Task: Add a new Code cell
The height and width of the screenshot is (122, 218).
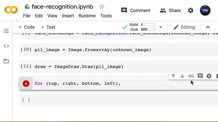Action: (x=27, y=27)
